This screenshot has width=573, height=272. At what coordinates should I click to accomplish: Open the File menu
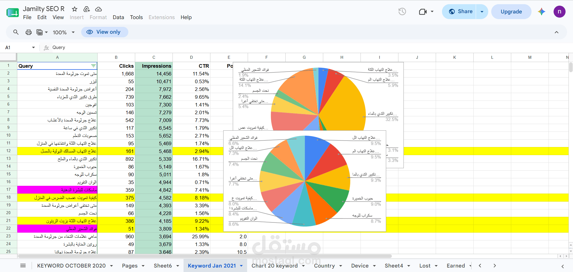[x=27, y=17]
